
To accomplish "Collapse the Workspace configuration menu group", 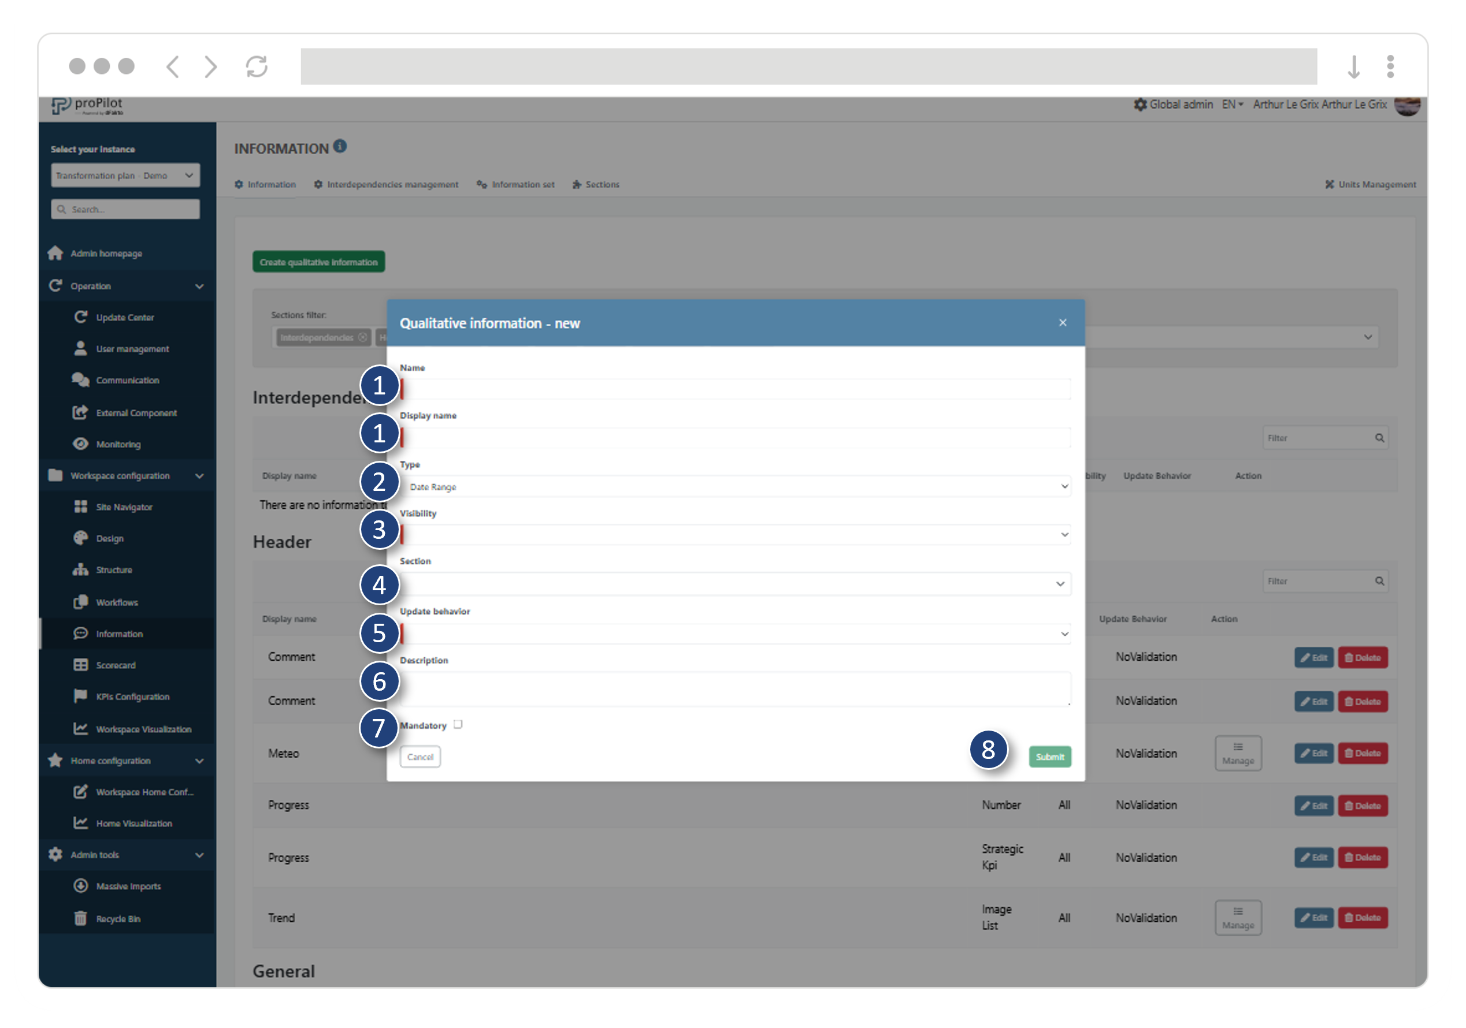I will [x=199, y=475].
